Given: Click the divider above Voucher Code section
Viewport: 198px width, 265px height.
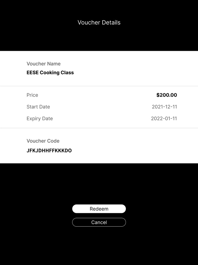Looking at the screenshot, I should (x=99, y=128).
